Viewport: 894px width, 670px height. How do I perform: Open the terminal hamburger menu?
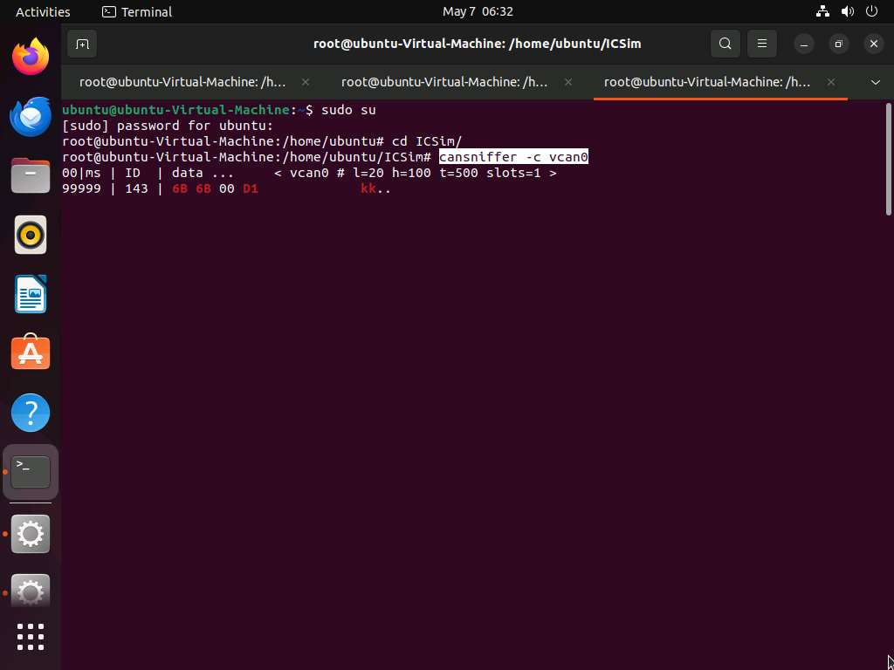pos(761,44)
